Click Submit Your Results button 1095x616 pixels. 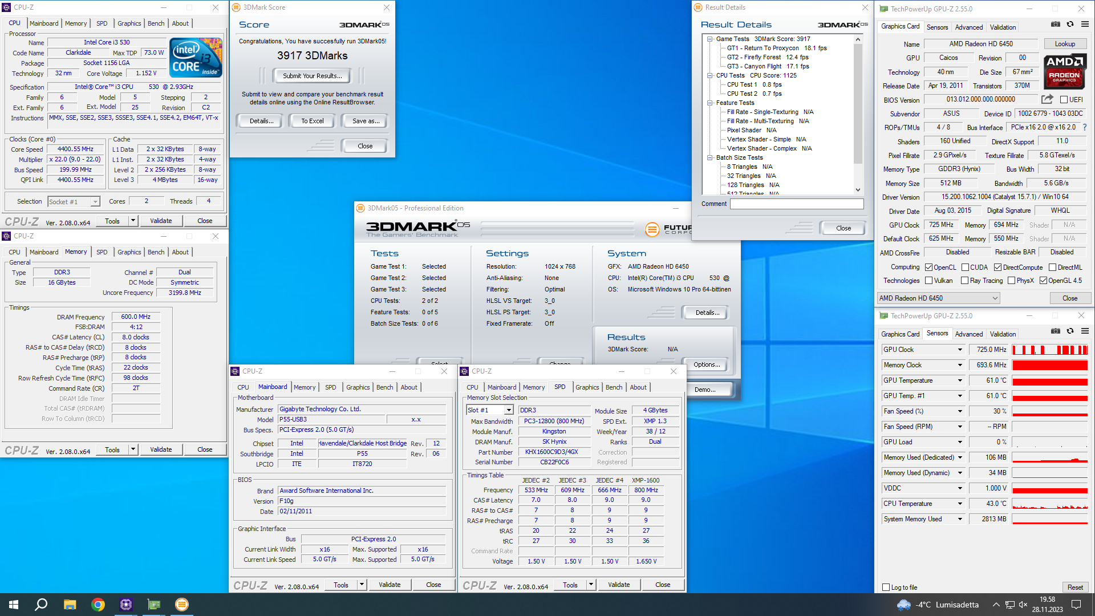(313, 76)
